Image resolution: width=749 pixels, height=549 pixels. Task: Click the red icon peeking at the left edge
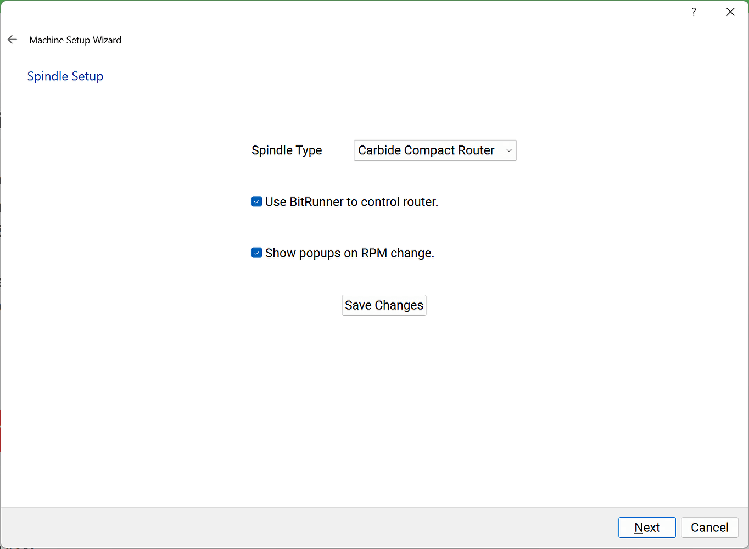(2, 428)
